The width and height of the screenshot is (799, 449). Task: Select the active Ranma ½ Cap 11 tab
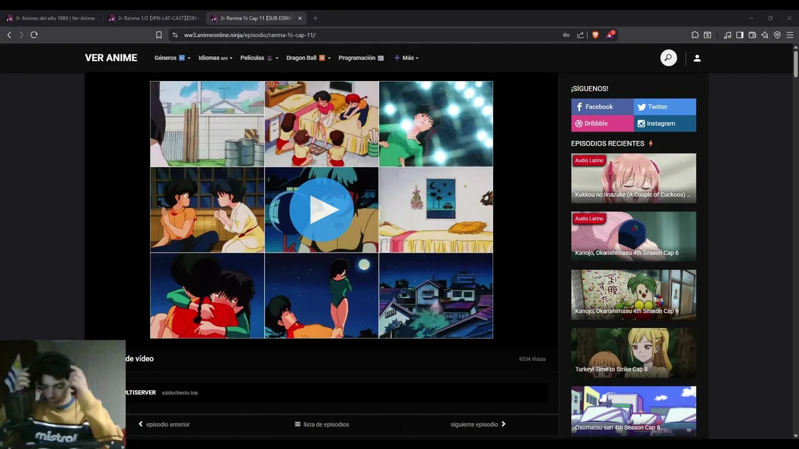pyautogui.click(x=256, y=18)
